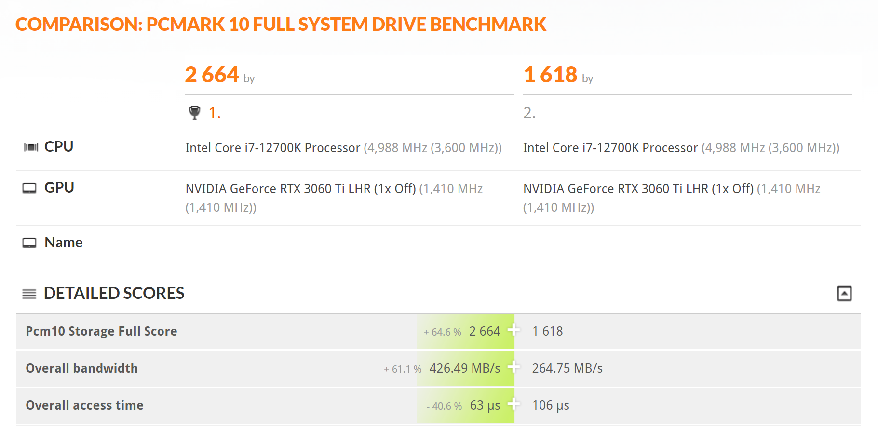Screen dimensions: 878x426
Task: Click the orange 2 664 score heading
Action: pyautogui.click(x=212, y=75)
